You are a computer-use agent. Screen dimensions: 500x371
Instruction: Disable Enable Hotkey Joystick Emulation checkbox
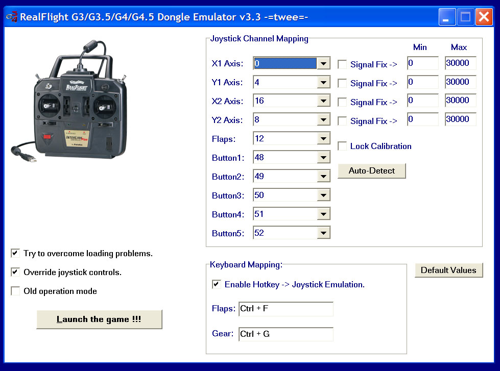point(216,284)
